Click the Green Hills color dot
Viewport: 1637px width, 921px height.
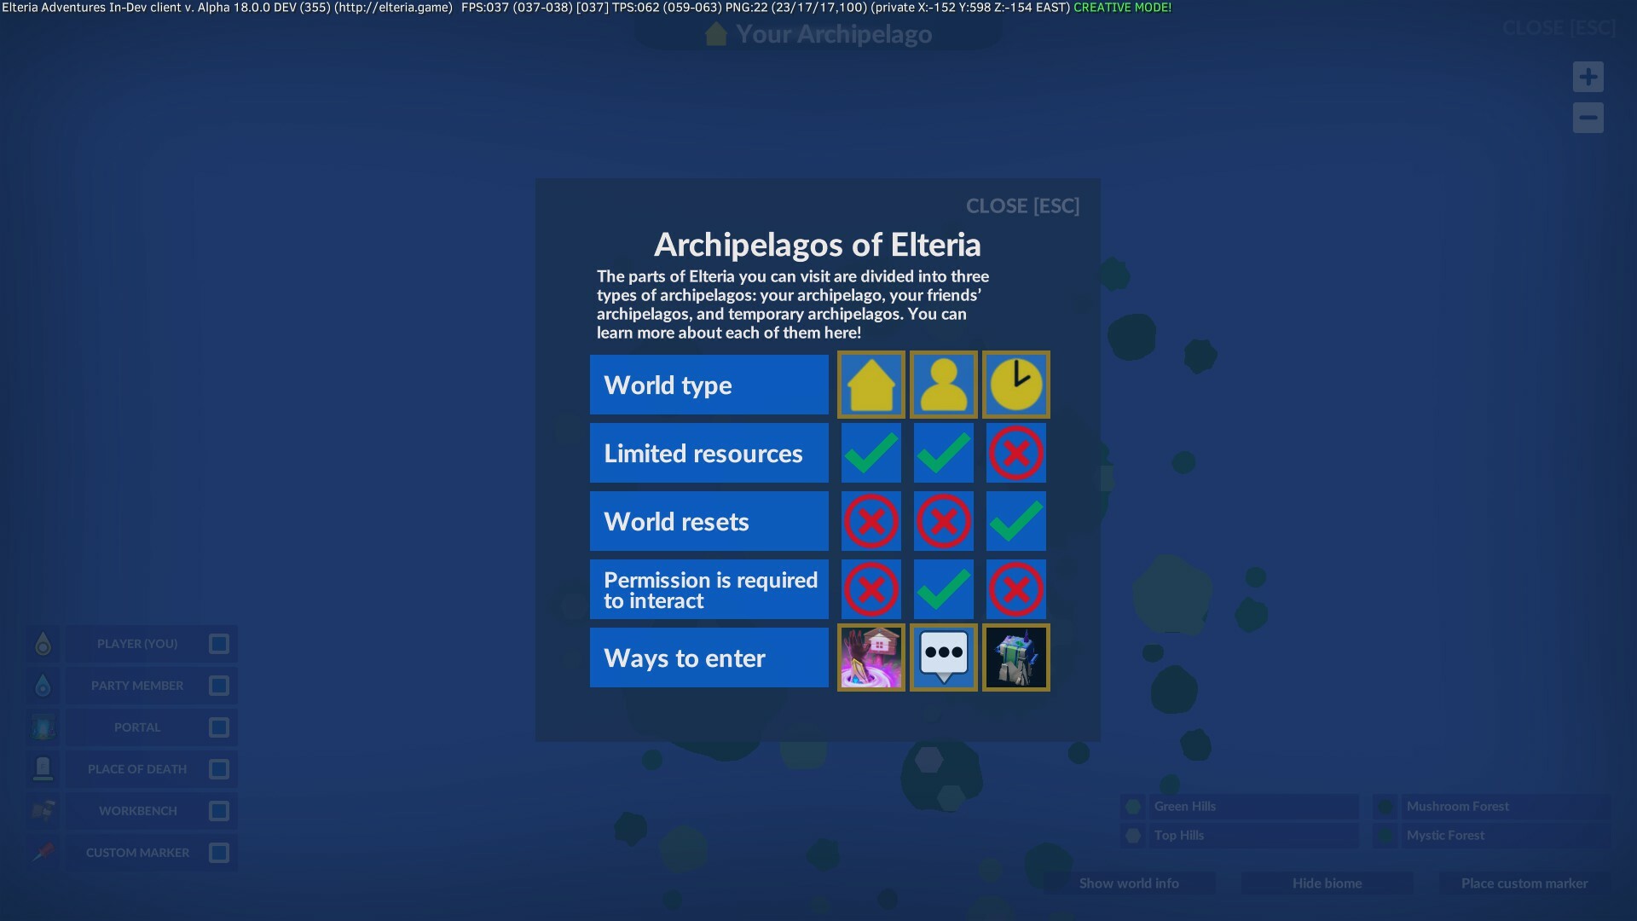tap(1133, 807)
